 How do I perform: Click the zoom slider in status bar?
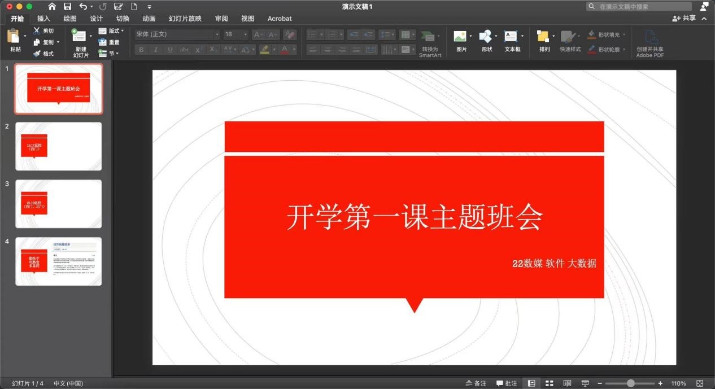pyautogui.click(x=630, y=383)
